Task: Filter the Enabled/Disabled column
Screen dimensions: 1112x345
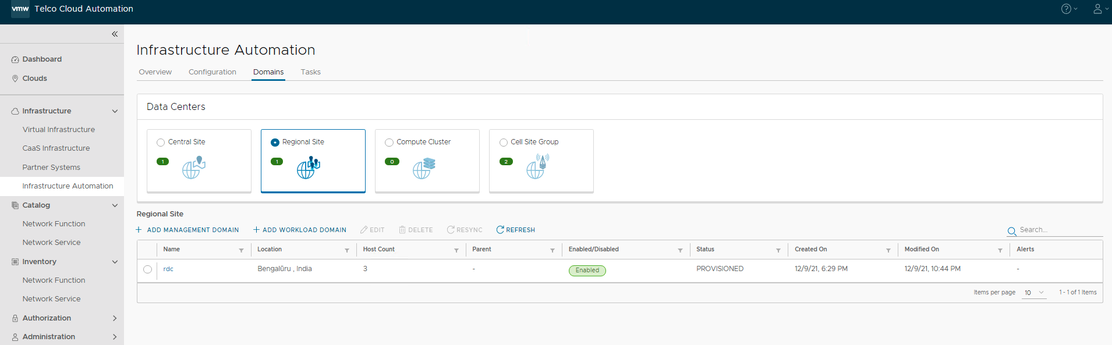Action: point(680,250)
